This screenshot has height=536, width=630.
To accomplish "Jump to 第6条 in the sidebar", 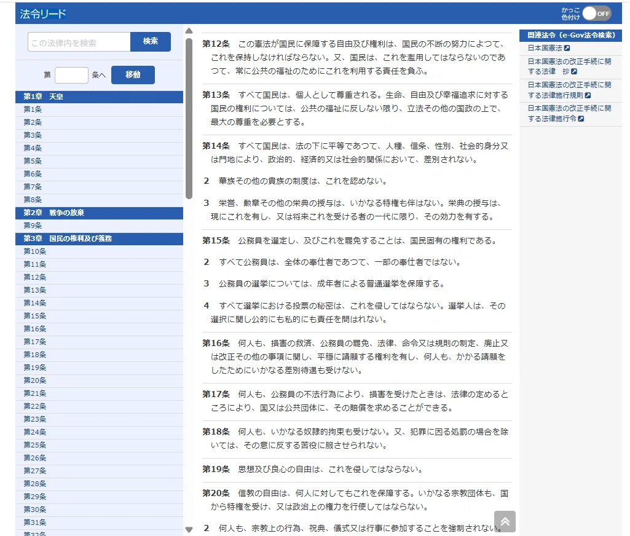I will tap(99, 173).
